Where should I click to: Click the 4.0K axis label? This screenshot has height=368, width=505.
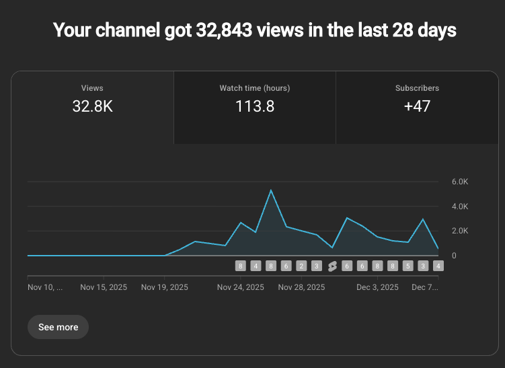[x=460, y=207]
